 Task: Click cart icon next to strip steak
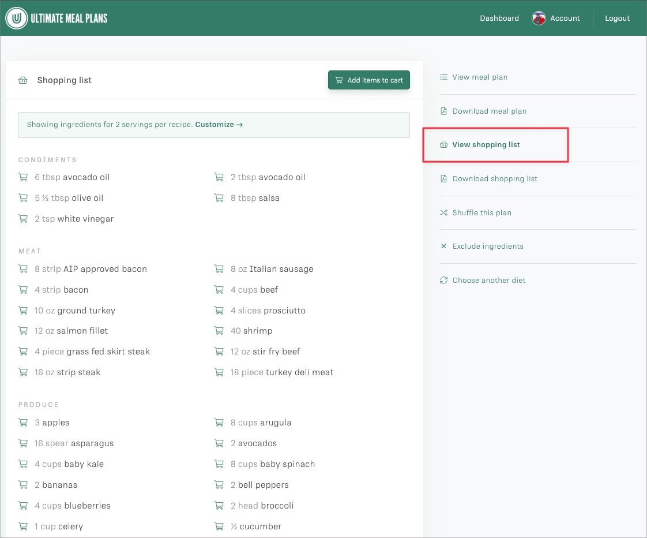[23, 372]
